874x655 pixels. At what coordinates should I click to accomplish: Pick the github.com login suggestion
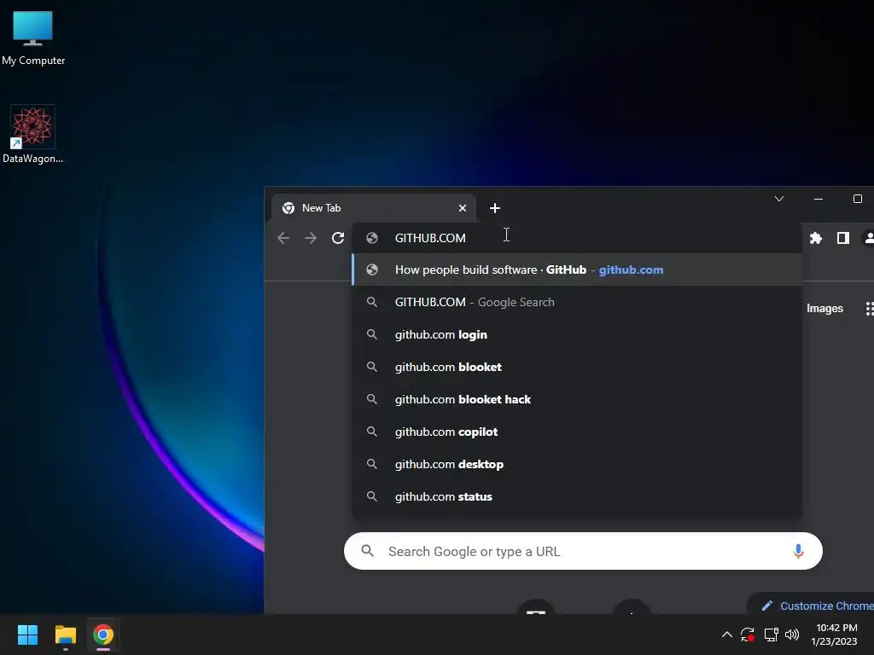[577, 334]
